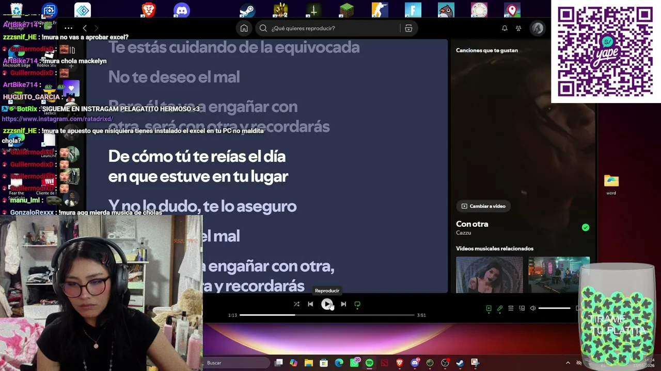Viewport: 661px width, 371px height.
Task: Expand the system tray hidden icons chevron
Action: [568, 363]
